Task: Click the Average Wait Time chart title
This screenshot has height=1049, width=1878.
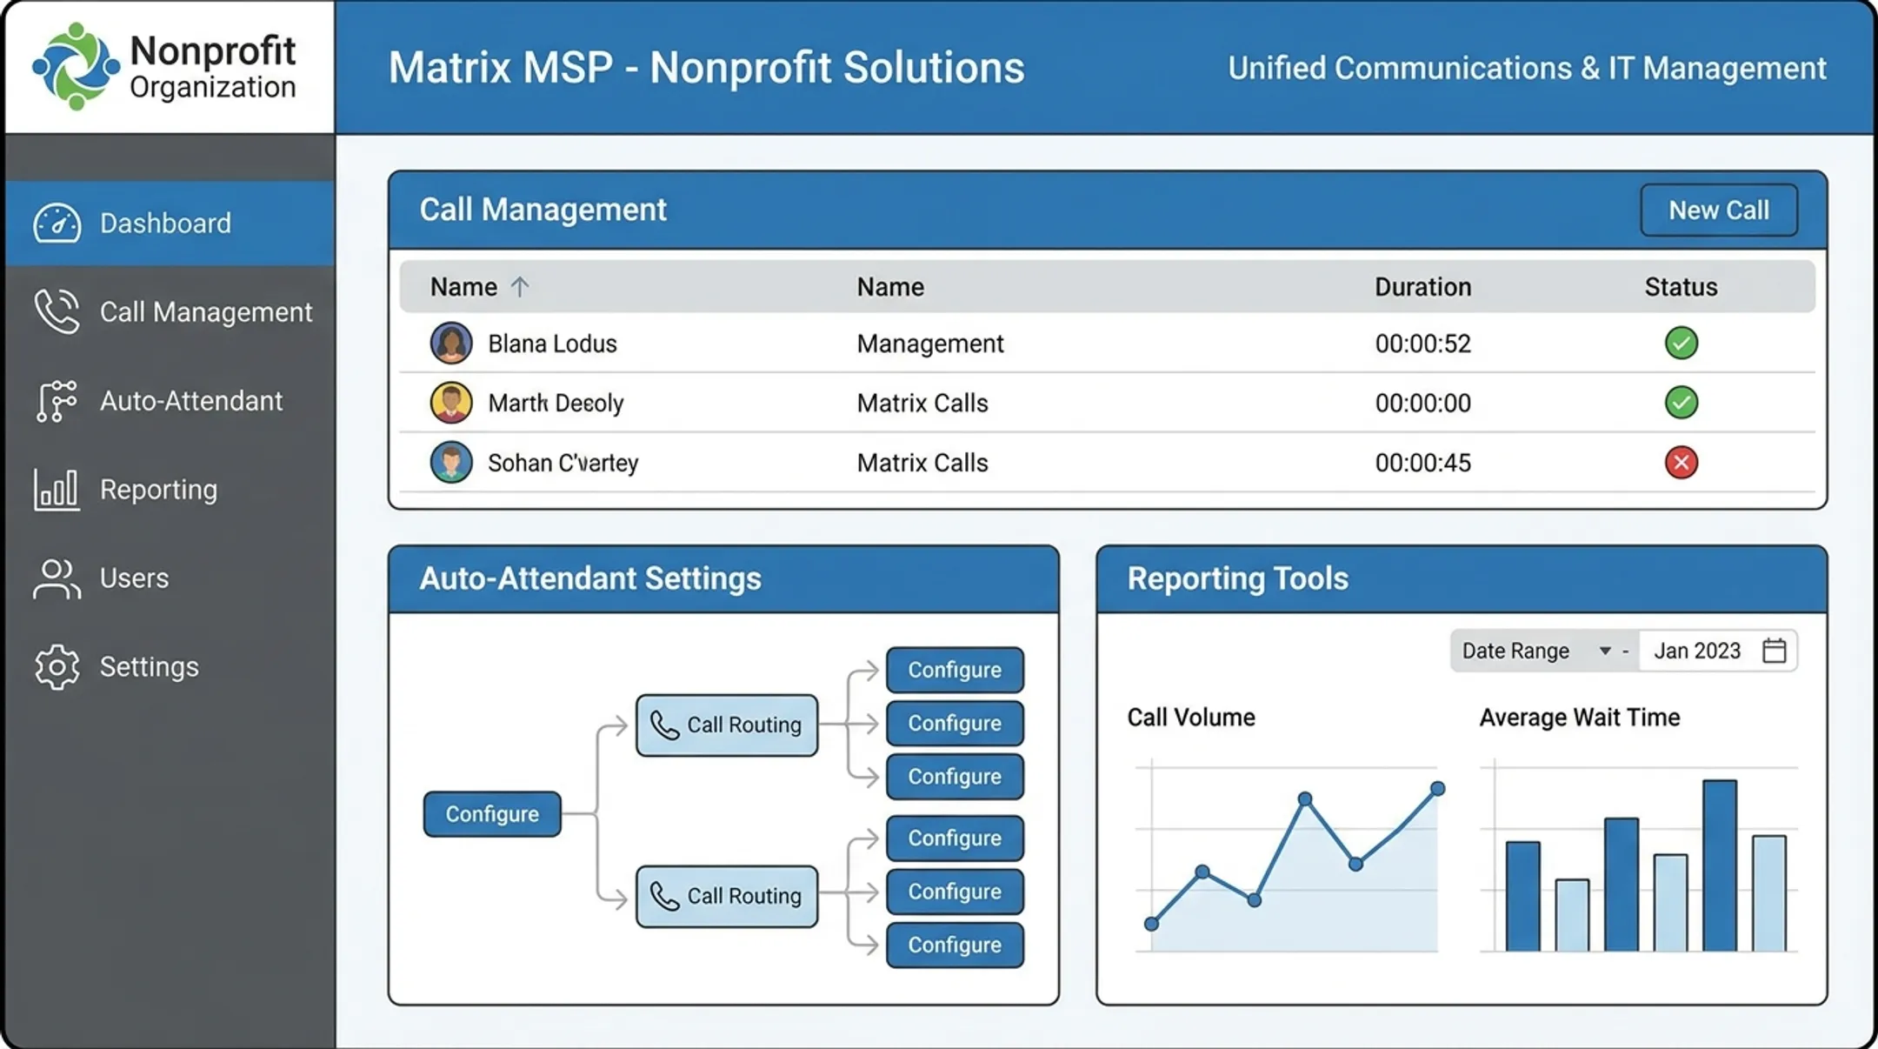Action: pyautogui.click(x=1580, y=718)
